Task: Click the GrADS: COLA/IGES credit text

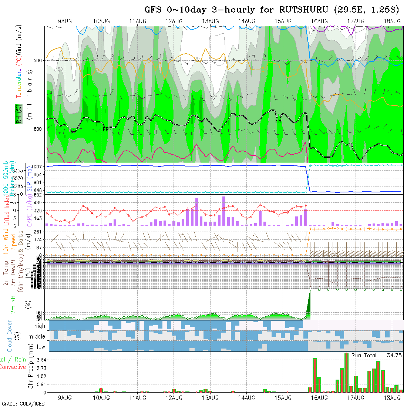Action: [23, 404]
